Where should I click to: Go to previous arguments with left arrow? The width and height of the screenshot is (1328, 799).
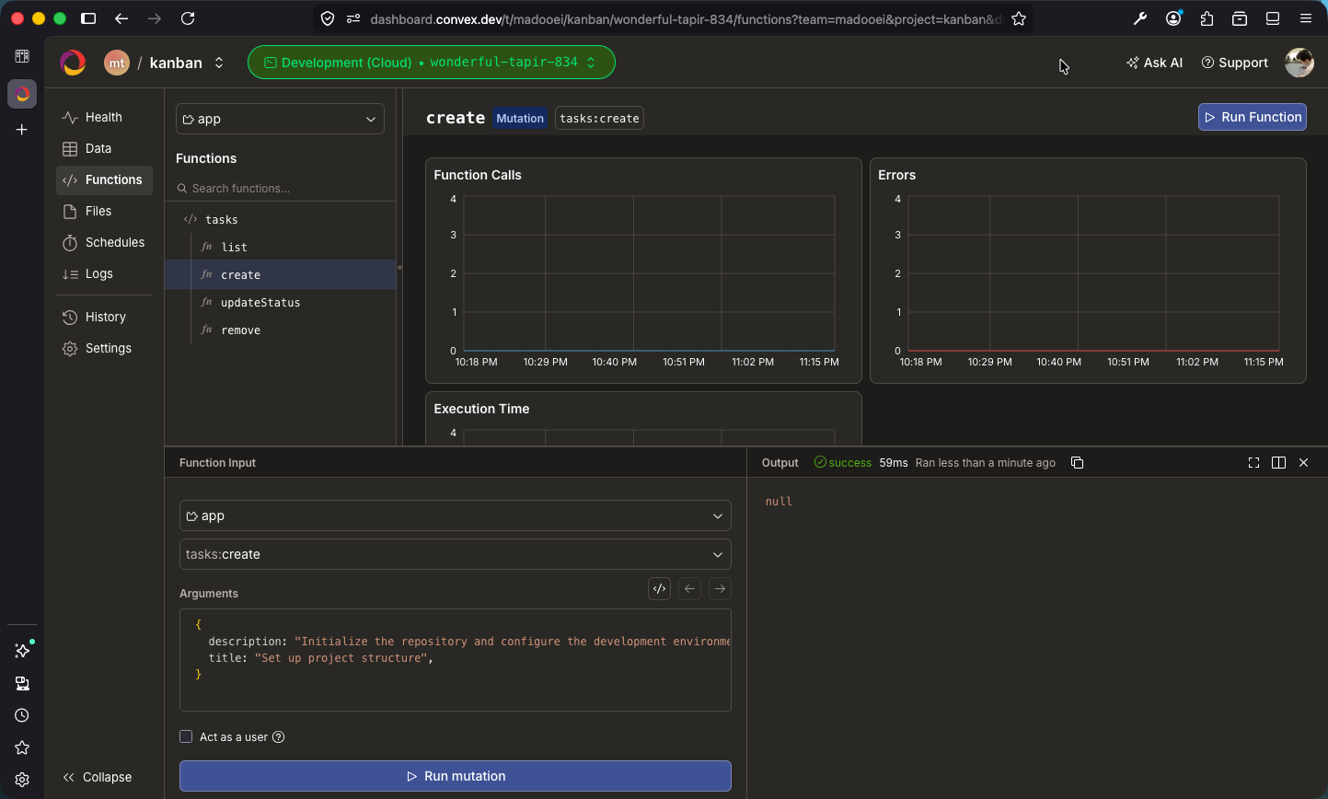[689, 588]
